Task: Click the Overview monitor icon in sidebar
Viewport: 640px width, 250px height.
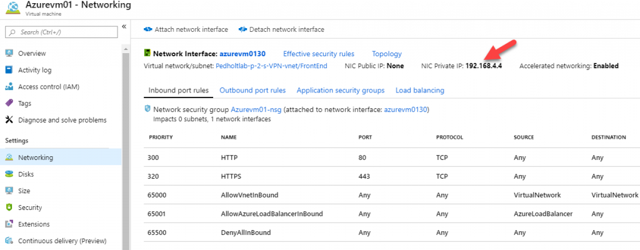Action: click(x=9, y=54)
